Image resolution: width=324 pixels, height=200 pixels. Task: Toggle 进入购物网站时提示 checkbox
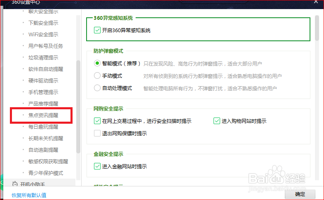pyautogui.click(x=217, y=121)
